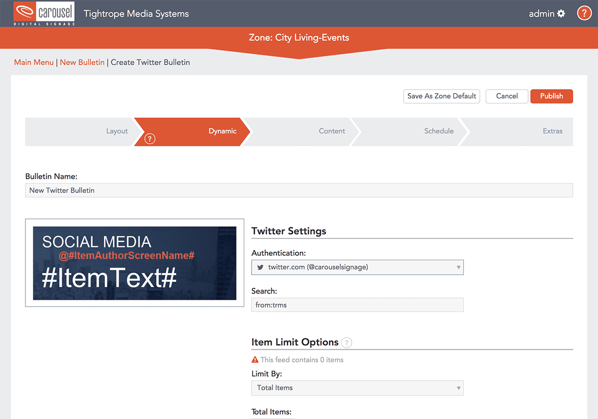Follow the New Bulletin breadcrumb link
598x419 pixels.
coord(82,62)
